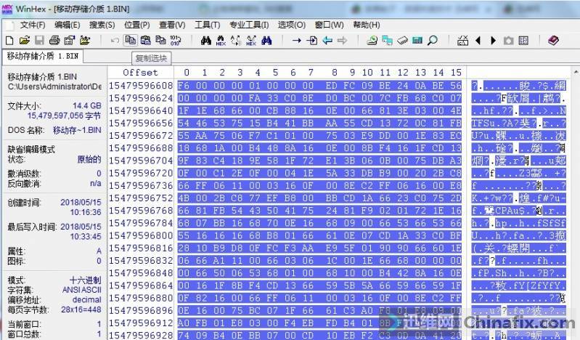The image size is (580, 340).
Task: Click blue binoculars continue-search icon
Action: click(x=266, y=41)
